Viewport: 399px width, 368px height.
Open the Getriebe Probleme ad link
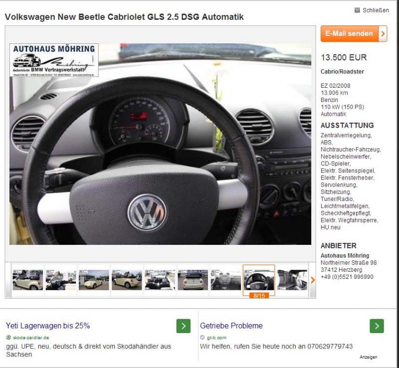point(231,326)
